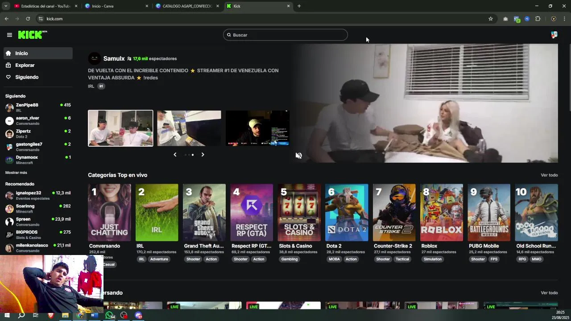
Task: Go back in the browser
Action: coord(6,19)
